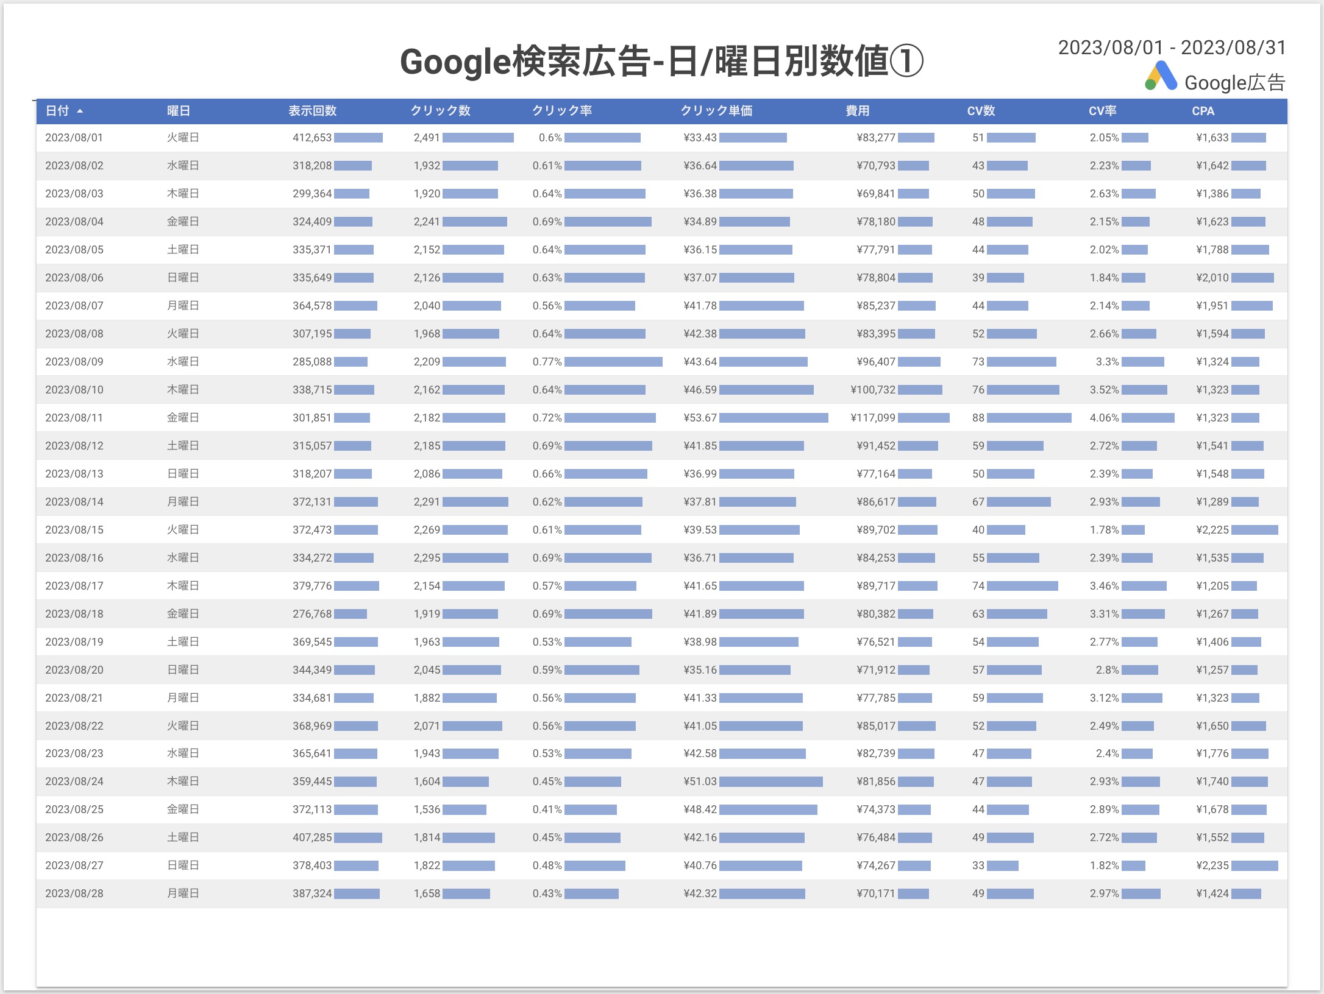
Task: Select CV rate 4.06%
Action: coord(1105,418)
